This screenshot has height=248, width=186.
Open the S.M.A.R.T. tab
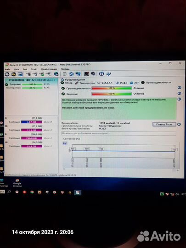(x=105, y=83)
